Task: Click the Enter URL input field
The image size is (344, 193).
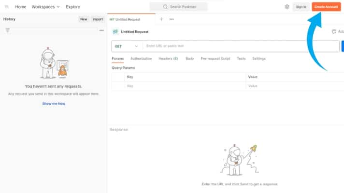Action: click(x=241, y=46)
